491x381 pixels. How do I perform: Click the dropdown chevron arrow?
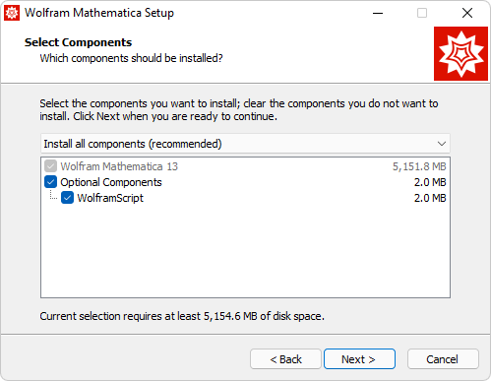tap(442, 144)
